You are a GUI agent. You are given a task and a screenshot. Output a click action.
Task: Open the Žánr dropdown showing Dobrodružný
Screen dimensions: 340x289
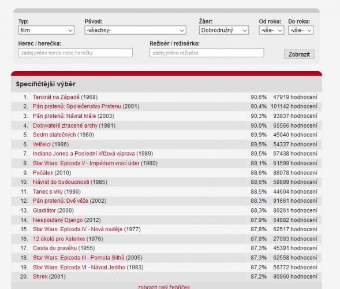[224, 30]
